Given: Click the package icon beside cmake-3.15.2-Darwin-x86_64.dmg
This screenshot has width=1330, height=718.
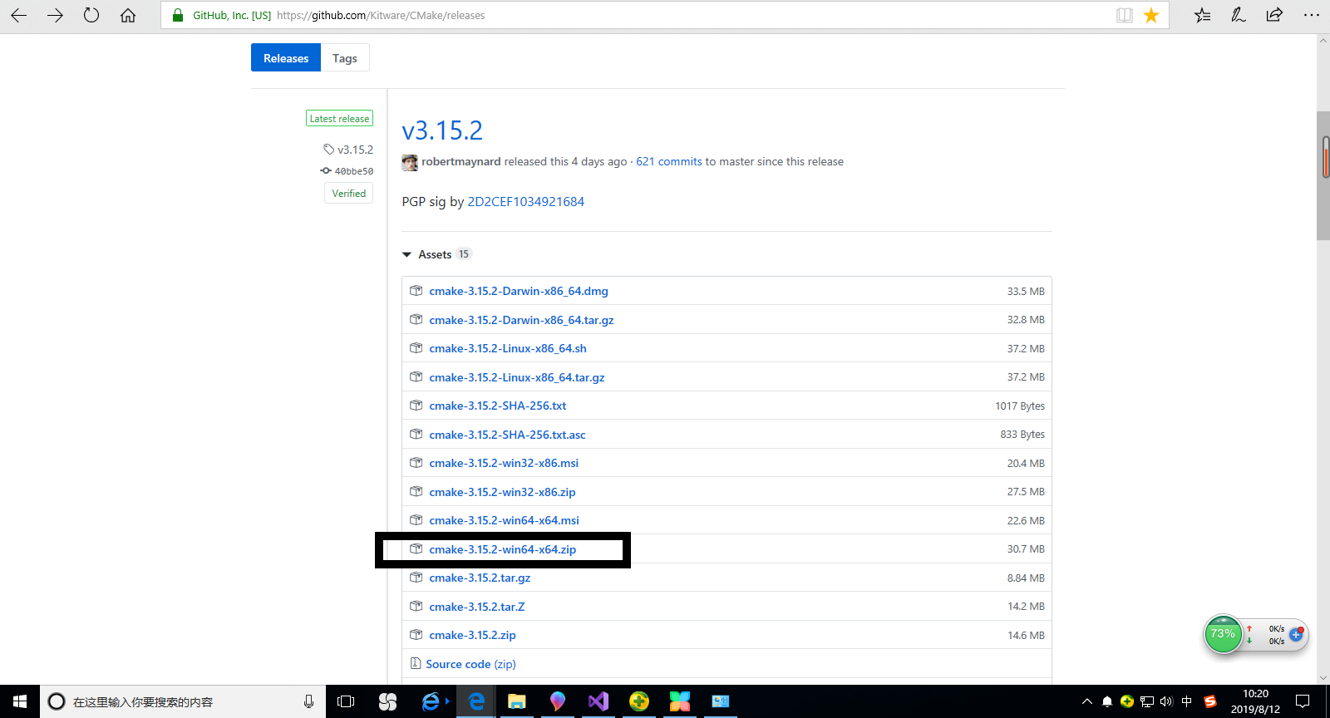Looking at the screenshot, I should coord(416,291).
